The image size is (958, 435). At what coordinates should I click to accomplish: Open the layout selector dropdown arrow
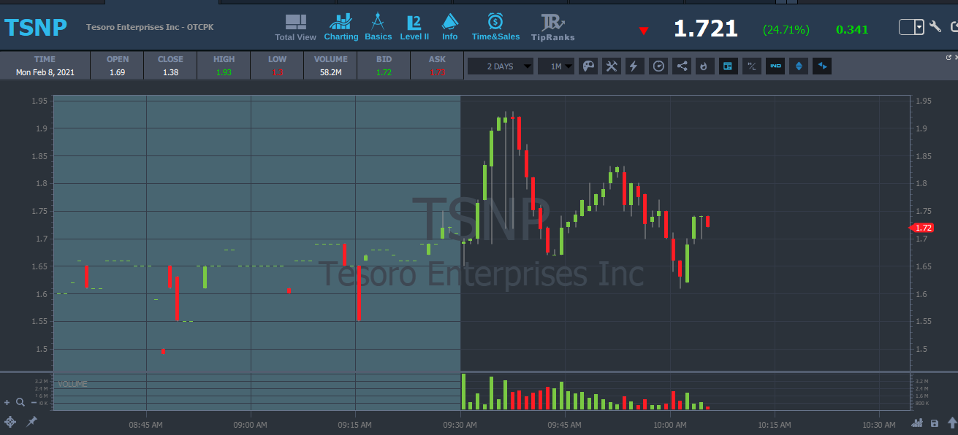coord(919,27)
